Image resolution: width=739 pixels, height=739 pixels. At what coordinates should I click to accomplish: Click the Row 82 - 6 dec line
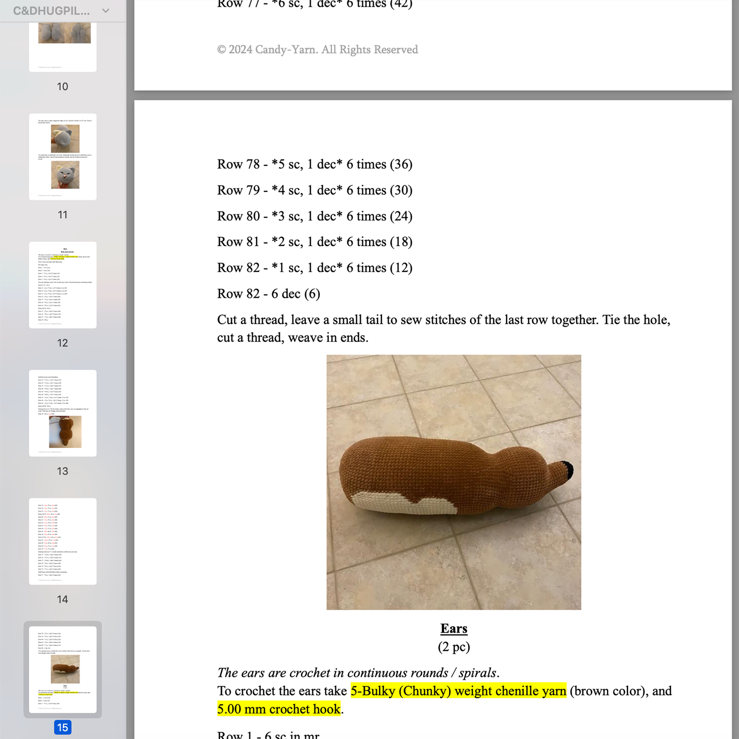point(268,294)
